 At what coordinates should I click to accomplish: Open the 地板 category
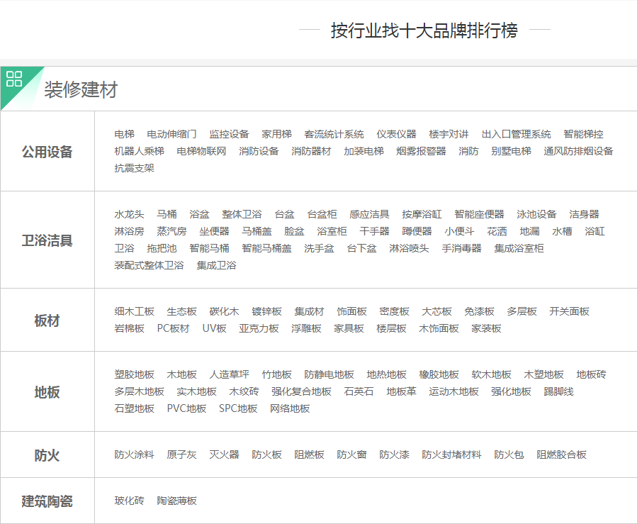47,392
